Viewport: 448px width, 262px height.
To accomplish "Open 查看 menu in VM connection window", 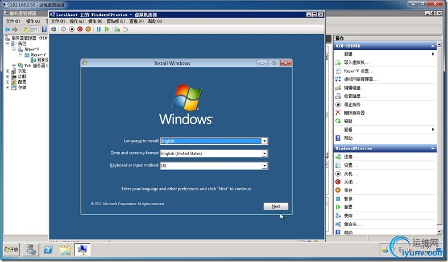I will (x=136, y=22).
